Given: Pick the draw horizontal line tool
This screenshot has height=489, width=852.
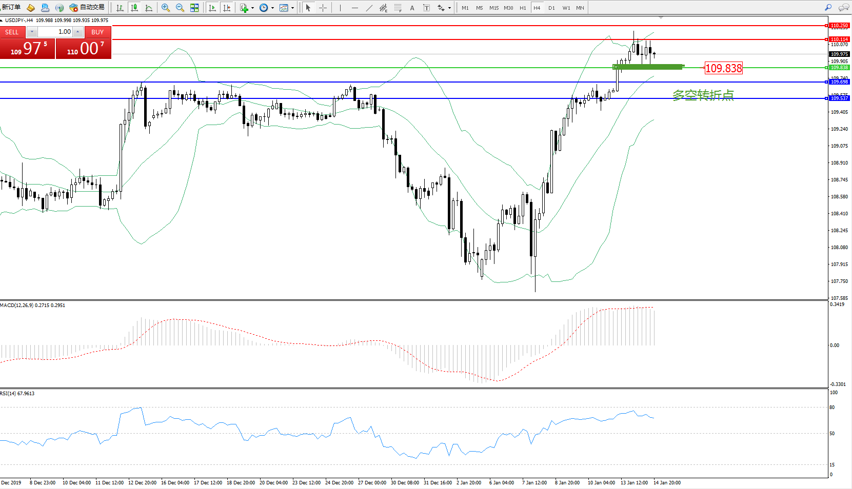Looking at the screenshot, I should click(354, 8).
